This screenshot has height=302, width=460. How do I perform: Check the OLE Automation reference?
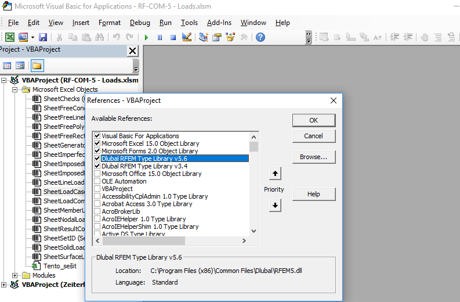click(x=97, y=181)
